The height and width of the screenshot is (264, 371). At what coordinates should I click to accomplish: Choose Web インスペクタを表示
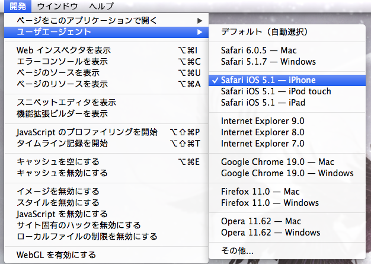106,50
